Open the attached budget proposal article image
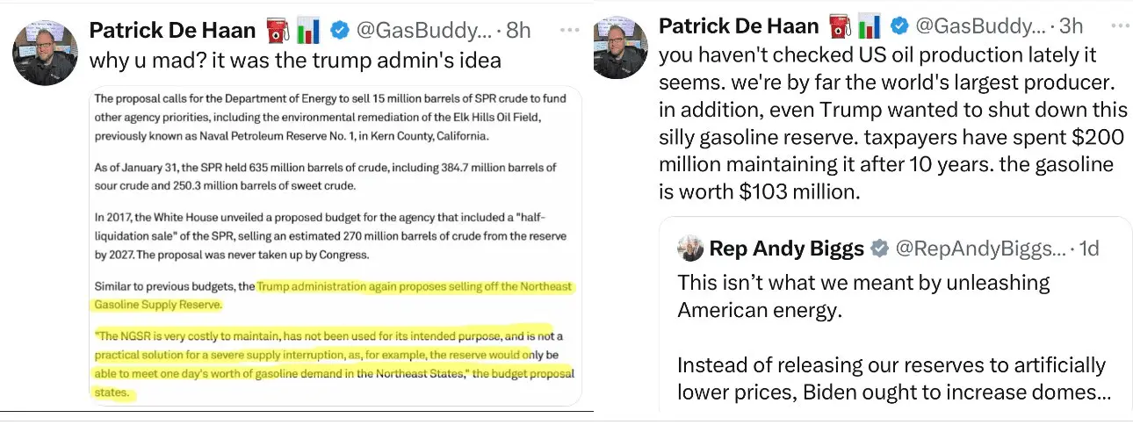The width and height of the screenshot is (1133, 425). 334,246
